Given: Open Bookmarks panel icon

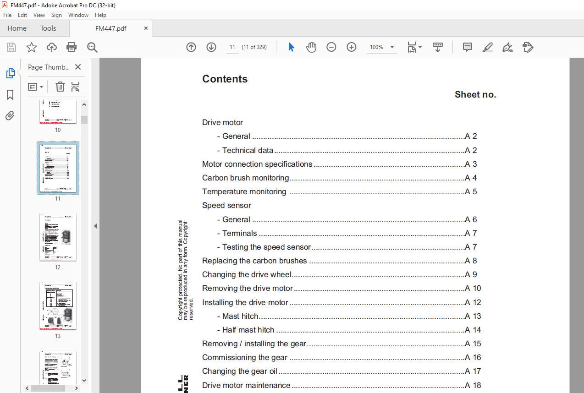Looking at the screenshot, I should [10, 95].
